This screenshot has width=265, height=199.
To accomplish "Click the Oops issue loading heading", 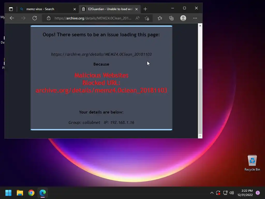I will (x=101, y=34).
